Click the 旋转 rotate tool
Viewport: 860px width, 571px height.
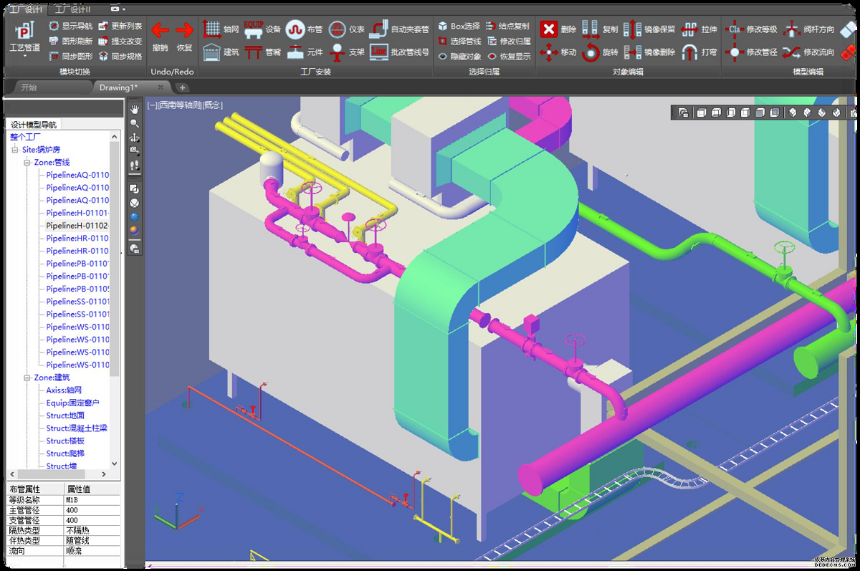[x=599, y=52]
